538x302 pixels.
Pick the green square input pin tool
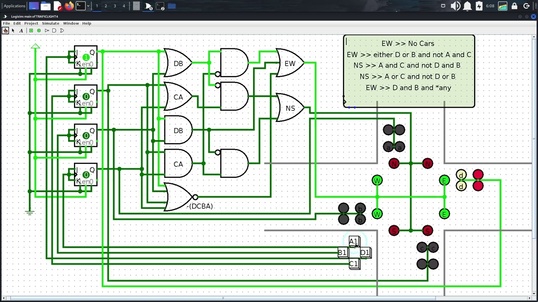[31, 30]
